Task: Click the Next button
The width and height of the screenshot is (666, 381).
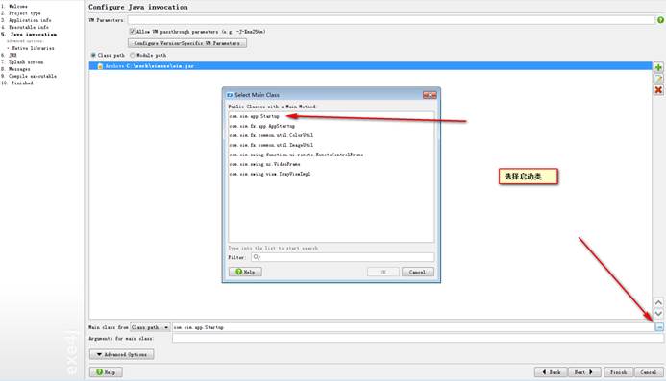Action: pos(584,372)
